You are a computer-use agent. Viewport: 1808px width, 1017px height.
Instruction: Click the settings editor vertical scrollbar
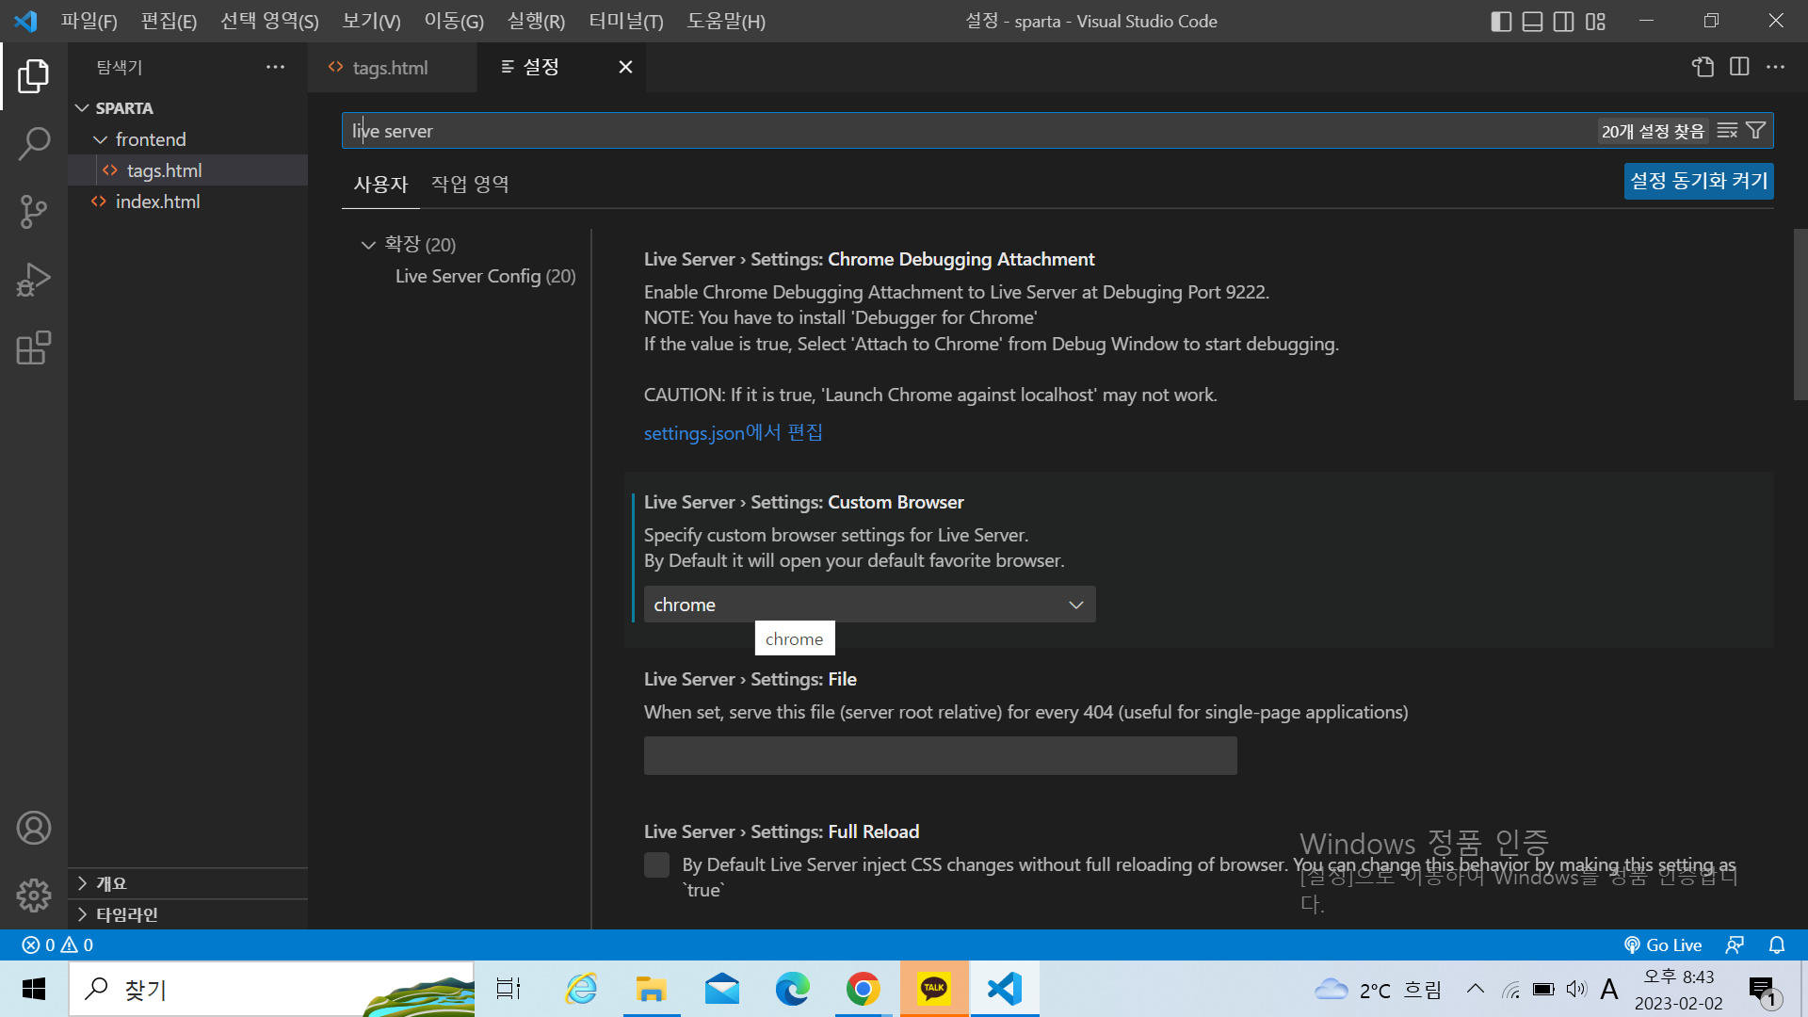pos(1800,315)
